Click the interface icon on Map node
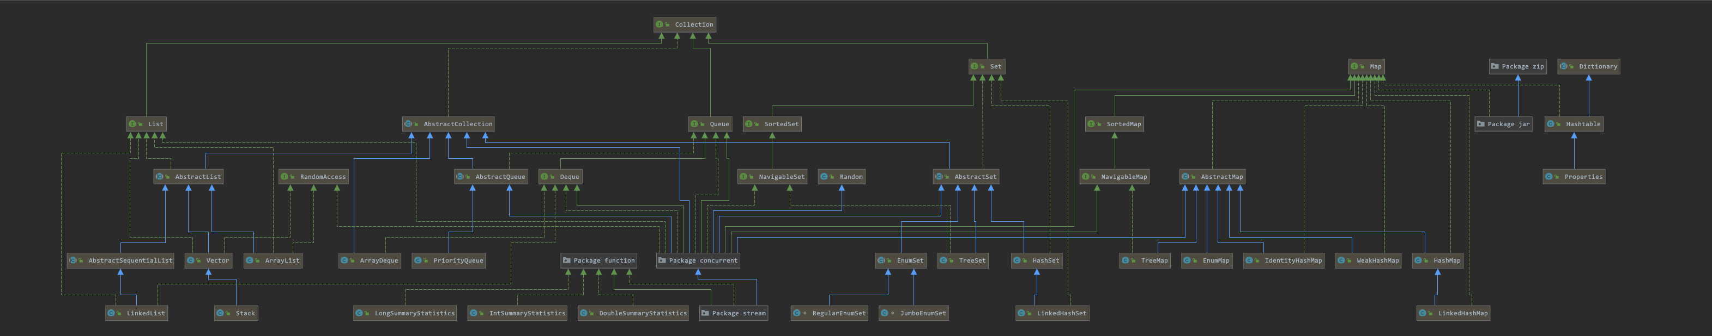The height and width of the screenshot is (336, 1712). point(1354,66)
